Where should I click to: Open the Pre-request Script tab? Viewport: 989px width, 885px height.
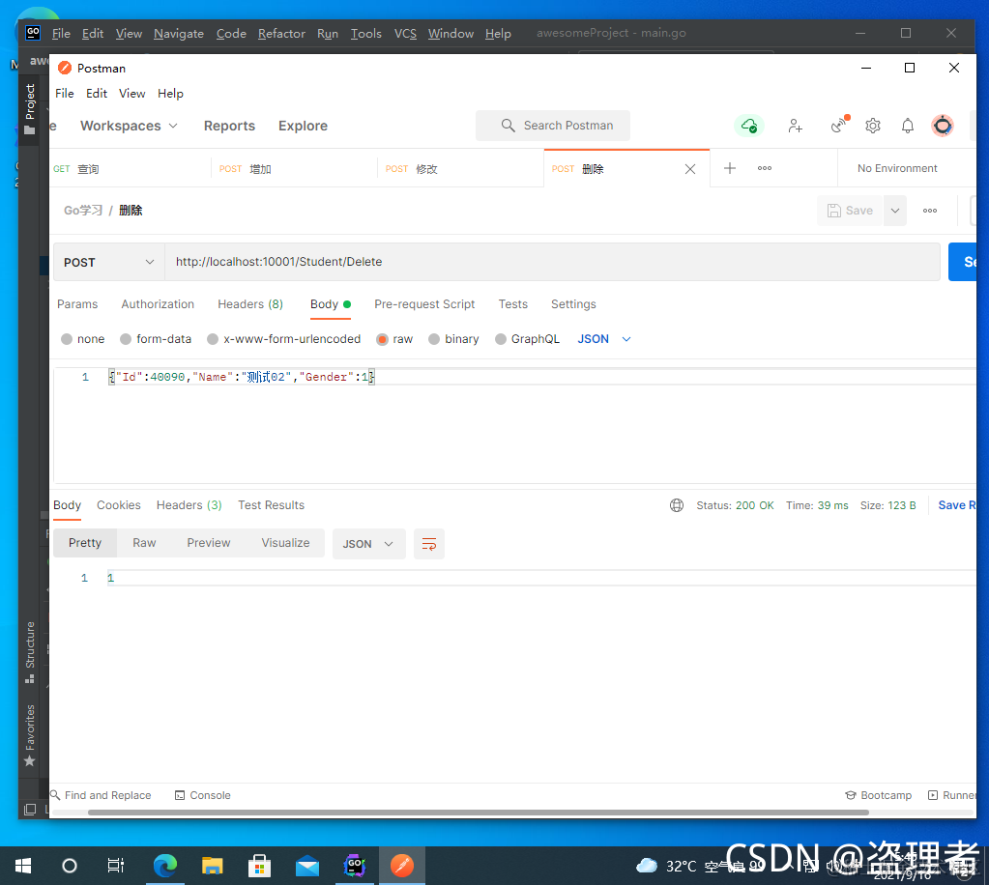424,304
